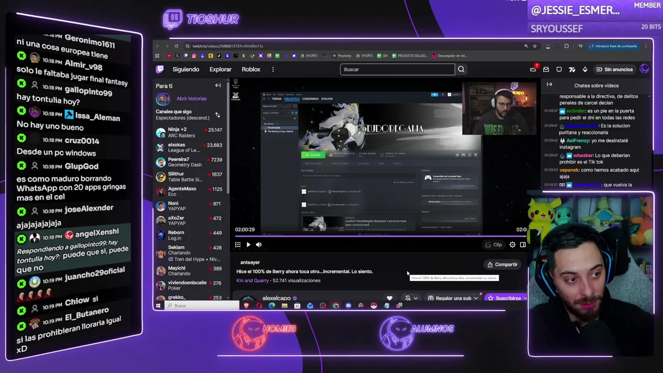663x373 pixels.
Task: Click the search magnifier button
Action: 461,69
